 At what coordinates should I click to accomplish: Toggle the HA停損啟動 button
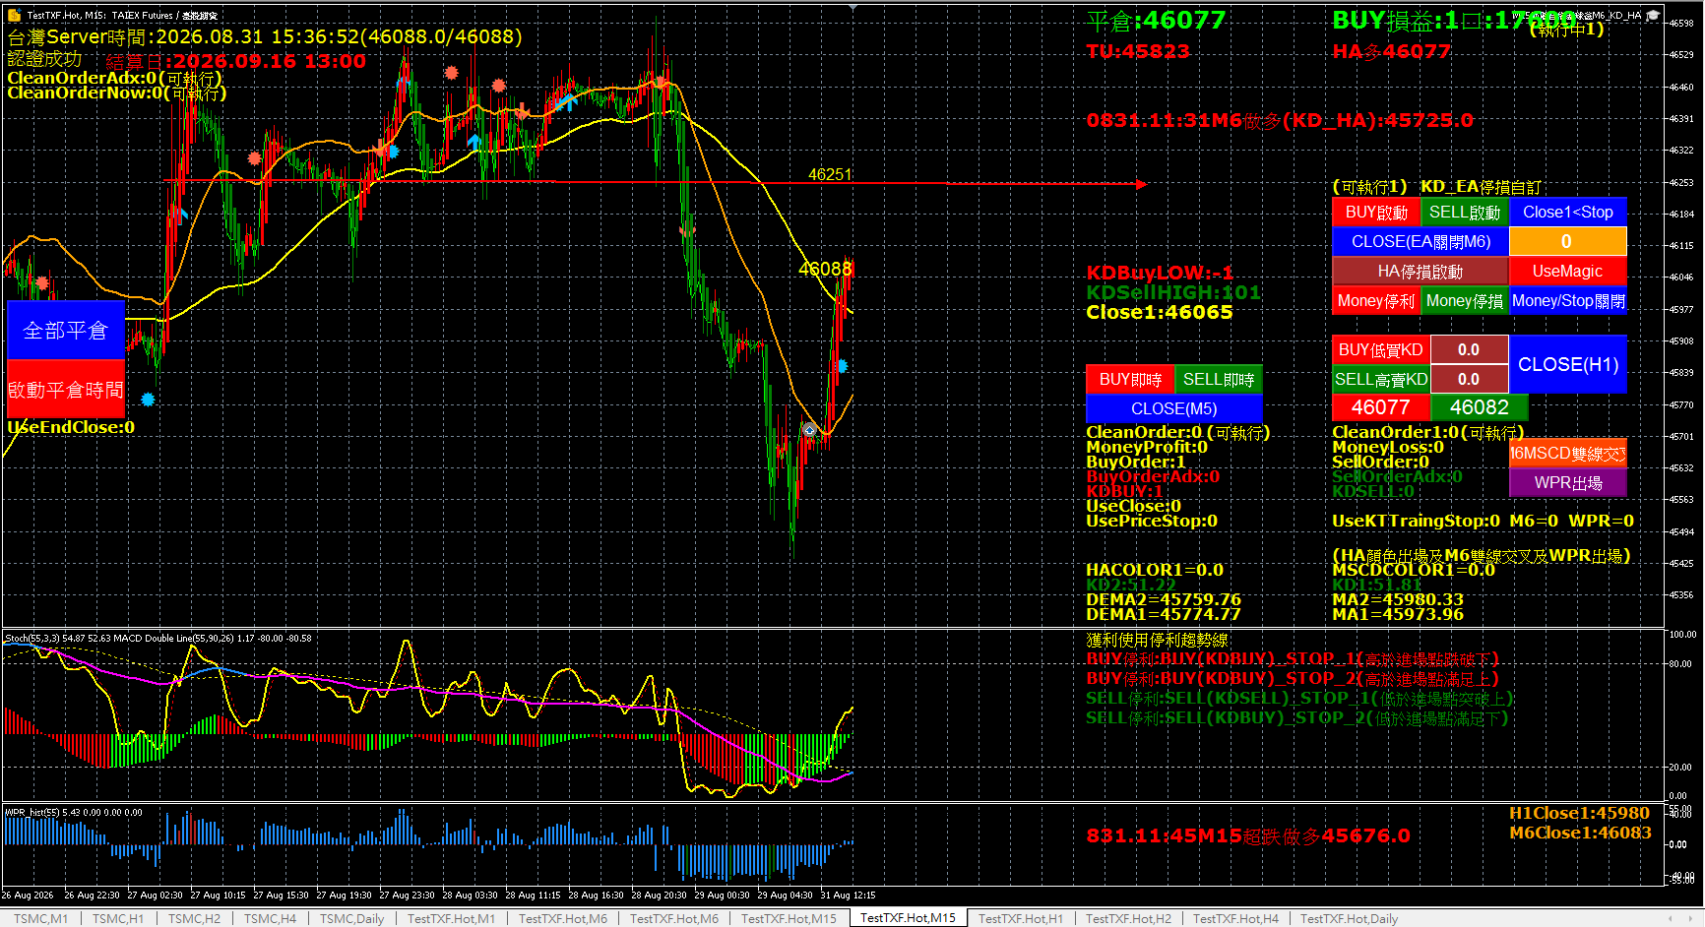click(x=1420, y=271)
